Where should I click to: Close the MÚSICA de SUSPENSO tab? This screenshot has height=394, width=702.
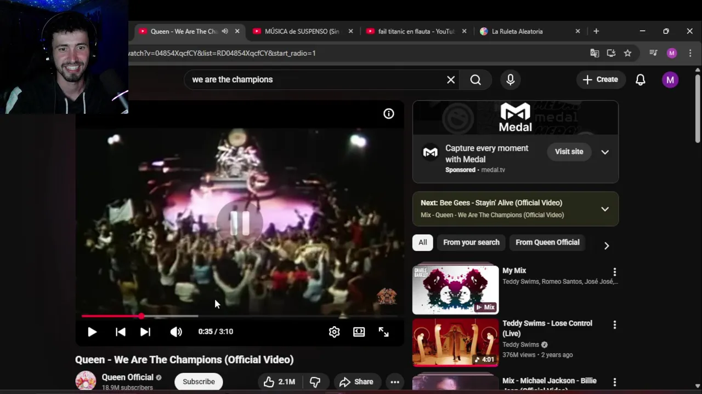(351, 31)
